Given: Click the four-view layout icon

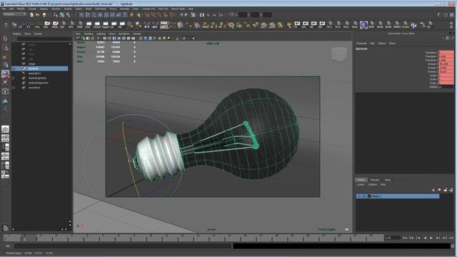Looking at the screenshot, I should (x=5, y=138).
